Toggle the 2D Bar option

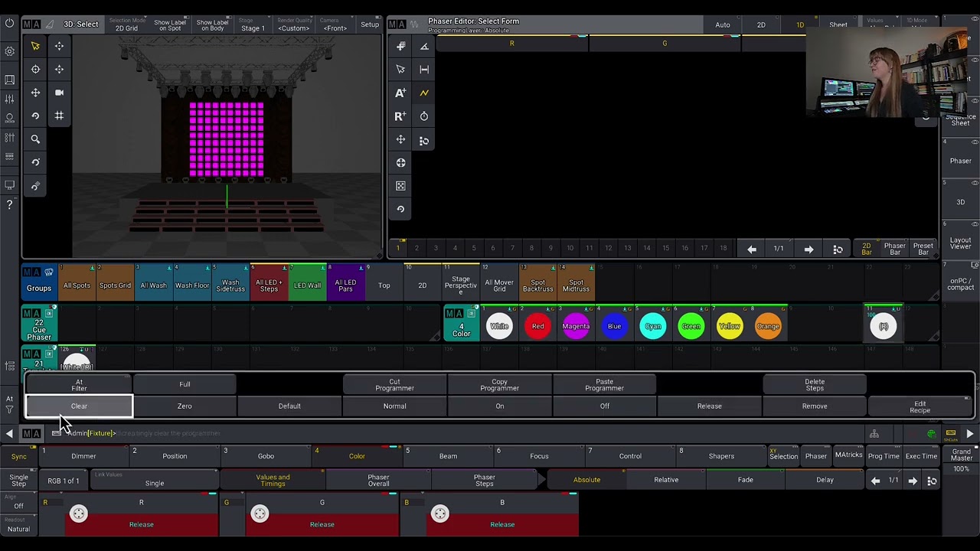867,249
